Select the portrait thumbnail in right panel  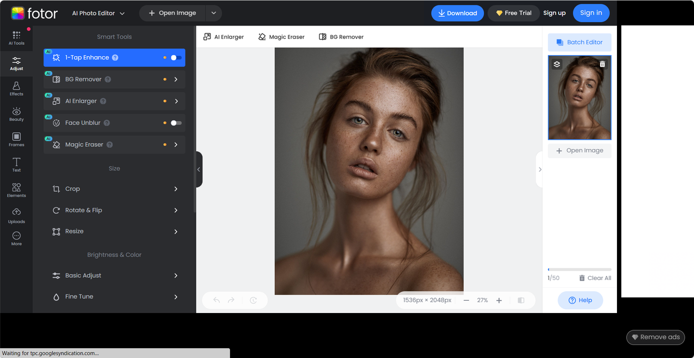(579, 100)
